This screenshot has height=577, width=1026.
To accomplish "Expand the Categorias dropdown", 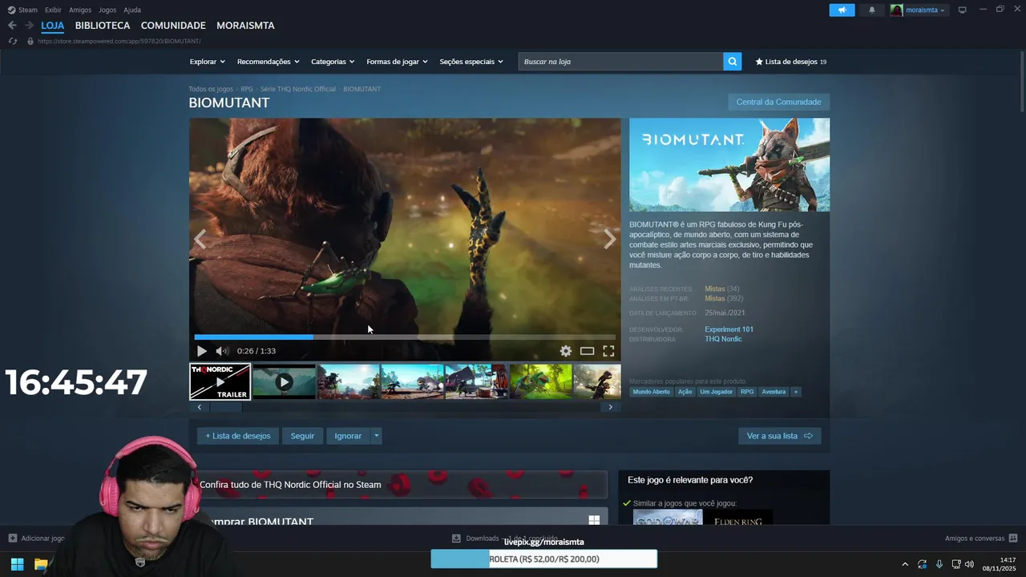I will 333,62.
